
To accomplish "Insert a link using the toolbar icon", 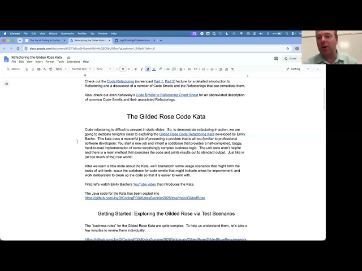I will (168, 69).
